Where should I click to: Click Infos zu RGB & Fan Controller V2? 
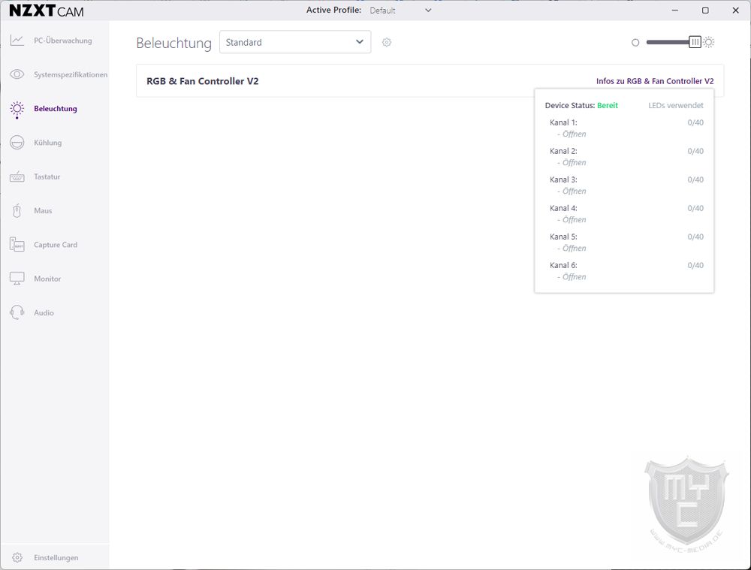click(655, 81)
